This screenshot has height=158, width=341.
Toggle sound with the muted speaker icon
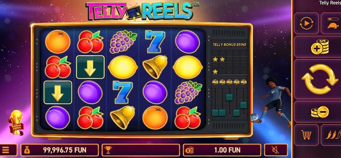[276, 150]
